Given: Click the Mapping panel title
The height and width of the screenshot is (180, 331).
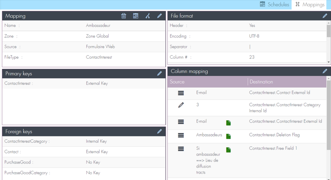Looking at the screenshot, I should pyautogui.click(x=15, y=16).
